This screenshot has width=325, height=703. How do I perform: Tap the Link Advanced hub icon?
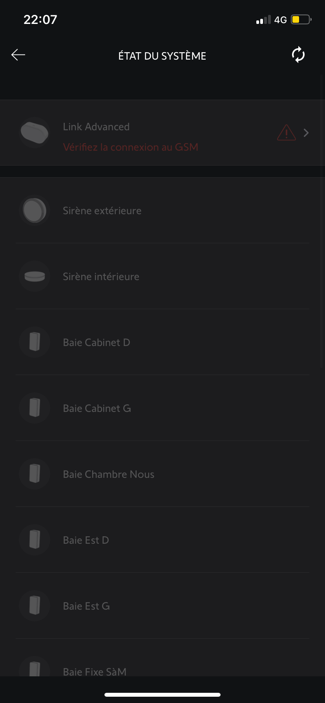(x=35, y=133)
